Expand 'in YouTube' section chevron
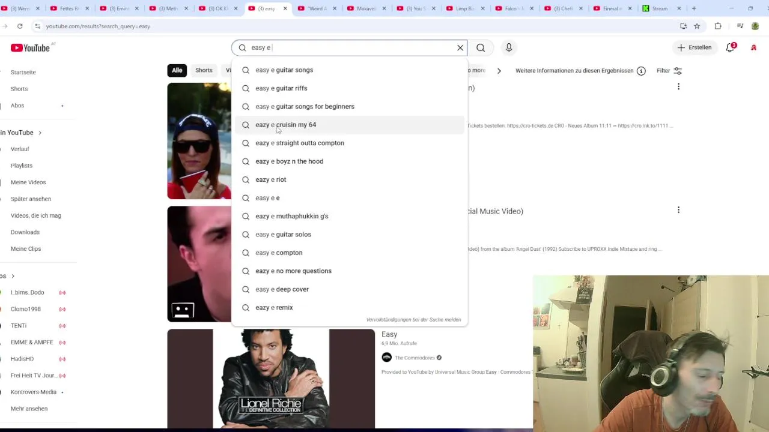769x432 pixels. pyautogui.click(x=40, y=133)
